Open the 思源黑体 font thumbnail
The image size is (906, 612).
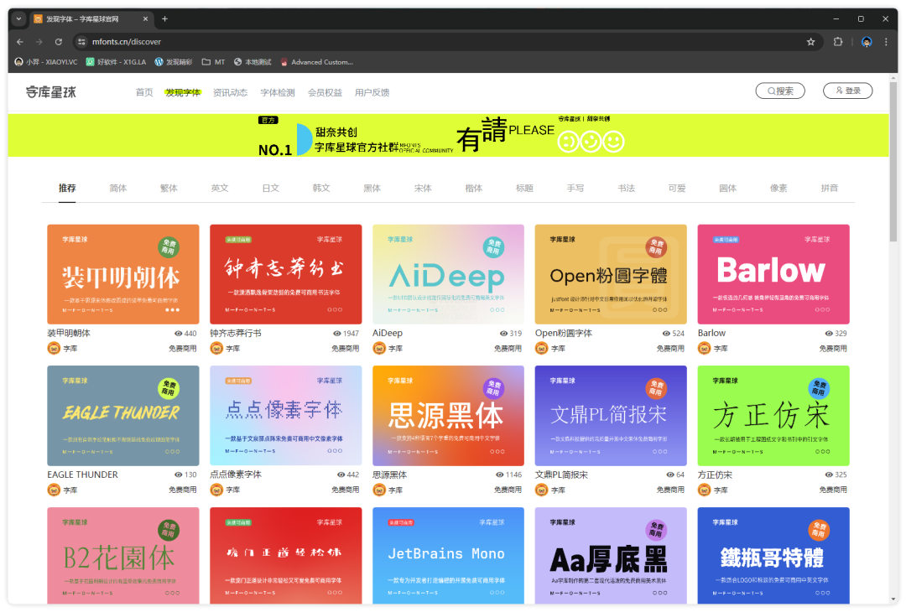(448, 416)
